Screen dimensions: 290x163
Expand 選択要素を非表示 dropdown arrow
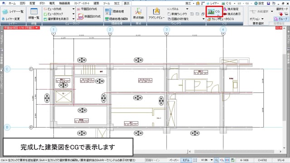[73, 19]
